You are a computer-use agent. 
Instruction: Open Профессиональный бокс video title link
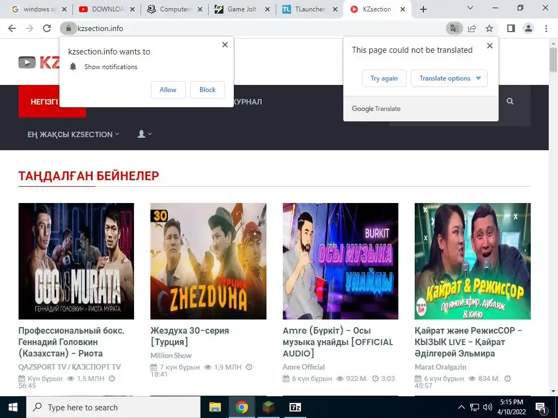coord(71,342)
